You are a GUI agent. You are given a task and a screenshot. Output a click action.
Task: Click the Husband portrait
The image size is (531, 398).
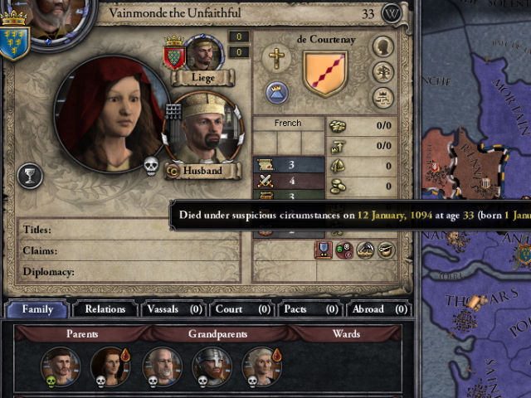pyautogui.click(x=203, y=127)
